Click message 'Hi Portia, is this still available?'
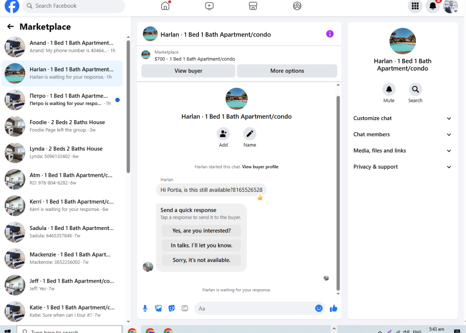 211,190
